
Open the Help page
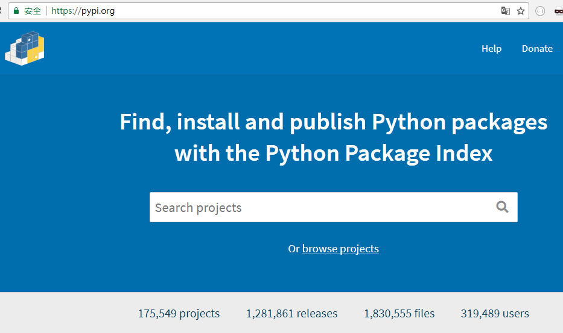coord(491,48)
